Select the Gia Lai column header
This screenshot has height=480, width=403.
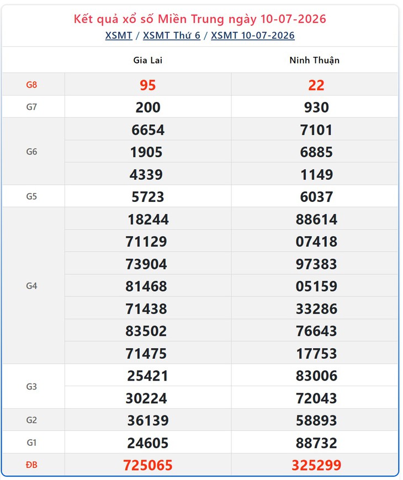[x=147, y=60]
